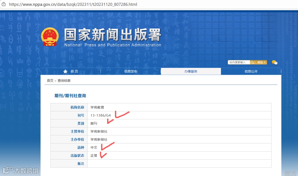Click the 出版状态 label cell
The width and height of the screenshot is (298, 176).
(69, 156)
